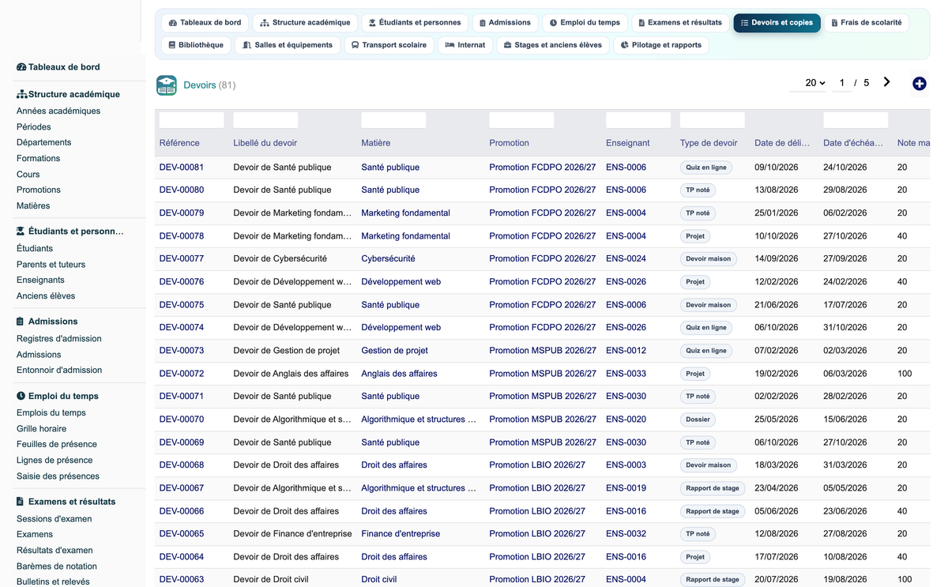The image size is (948, 587).
Task: Open Entonnoir d'admission in the sidebar
Action: click(x=59, y=371)
